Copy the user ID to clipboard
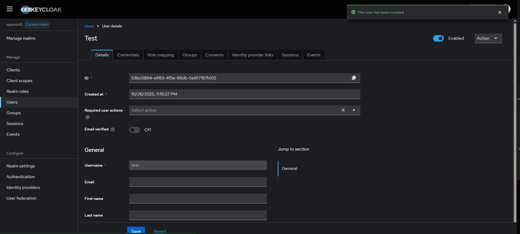Screen dimensions: 520x234 point(354,78)
